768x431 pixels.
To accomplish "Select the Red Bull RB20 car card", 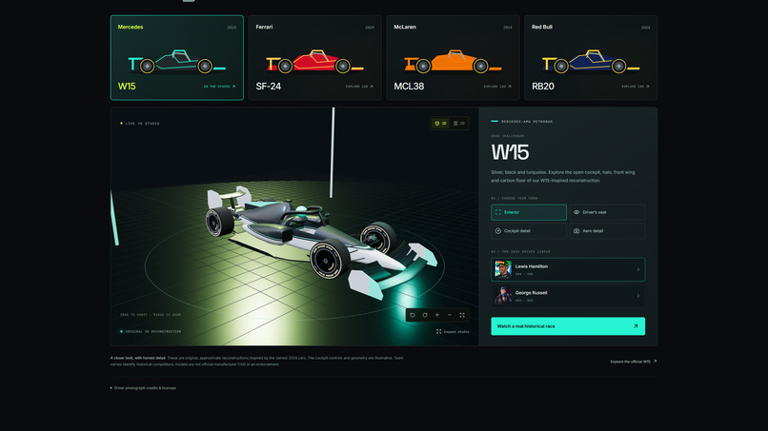I will (x=591, y=58).
